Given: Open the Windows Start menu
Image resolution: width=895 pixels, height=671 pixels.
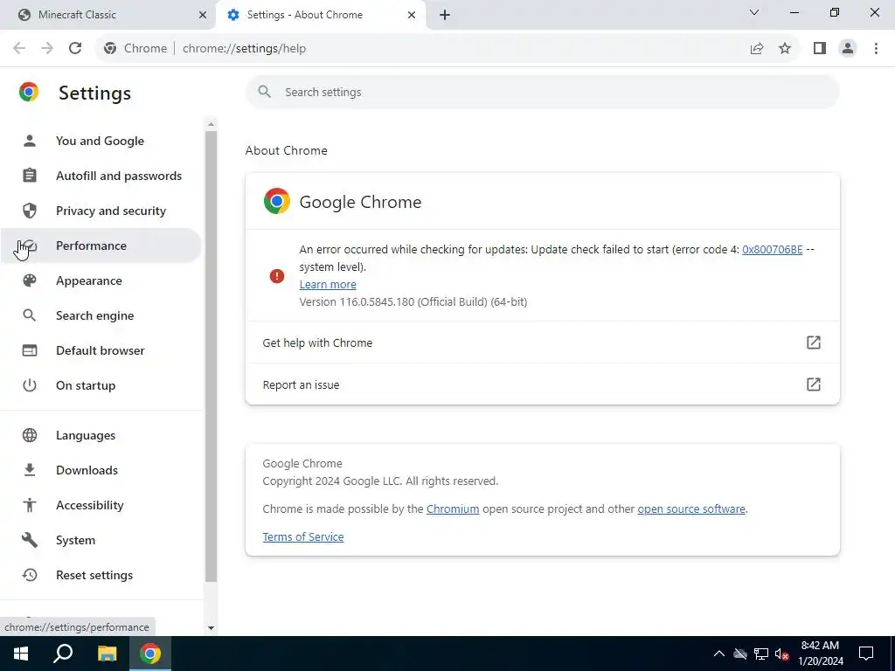Looking at the screenshot, I should tap(21, 654).
